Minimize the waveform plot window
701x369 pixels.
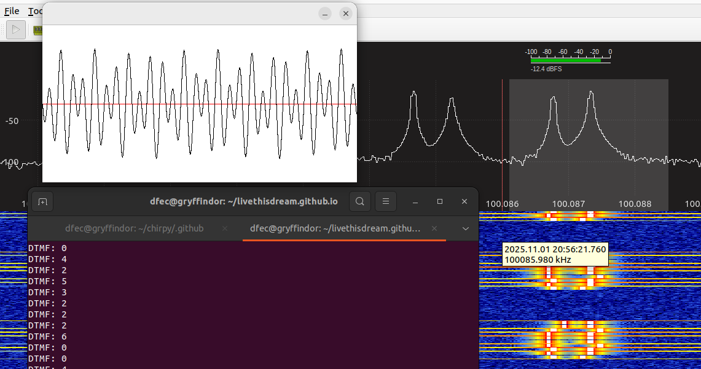point(325,14)
